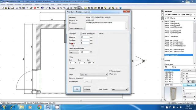
Task: Select the Move cross-arrows tool
Action: [47, 8]
